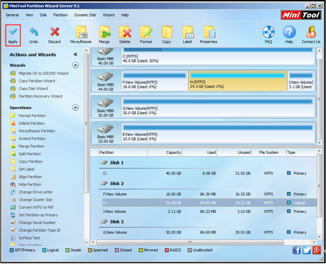326x264 pixels.
Task: Run Surface Test operation
Action: 25,238
